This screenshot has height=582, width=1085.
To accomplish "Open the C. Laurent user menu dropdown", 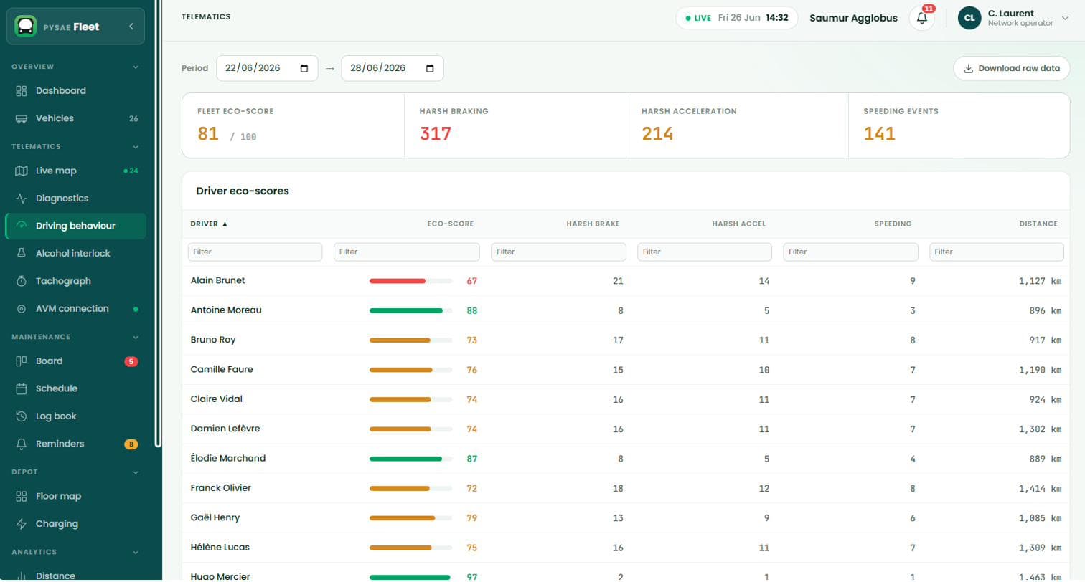I will (1065, 19).
